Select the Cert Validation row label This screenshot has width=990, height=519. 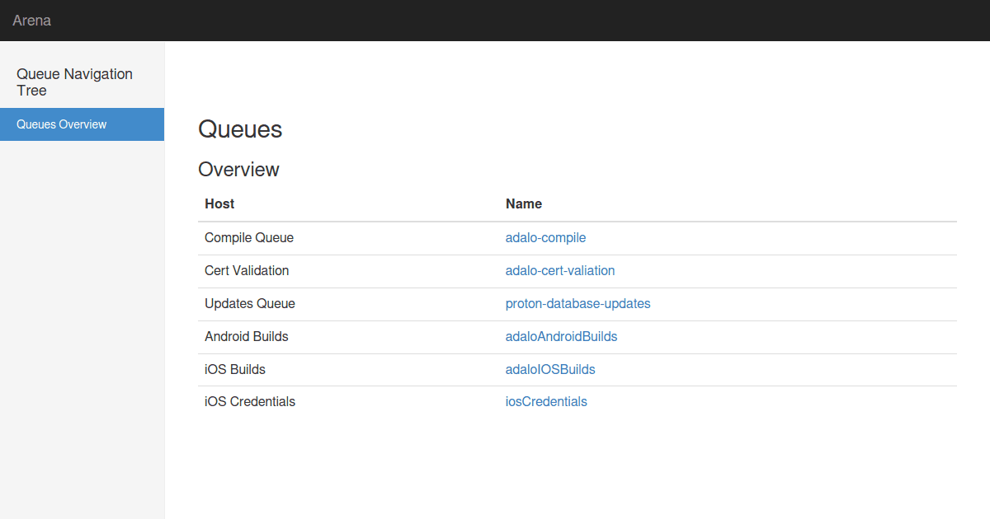[247, 270]
